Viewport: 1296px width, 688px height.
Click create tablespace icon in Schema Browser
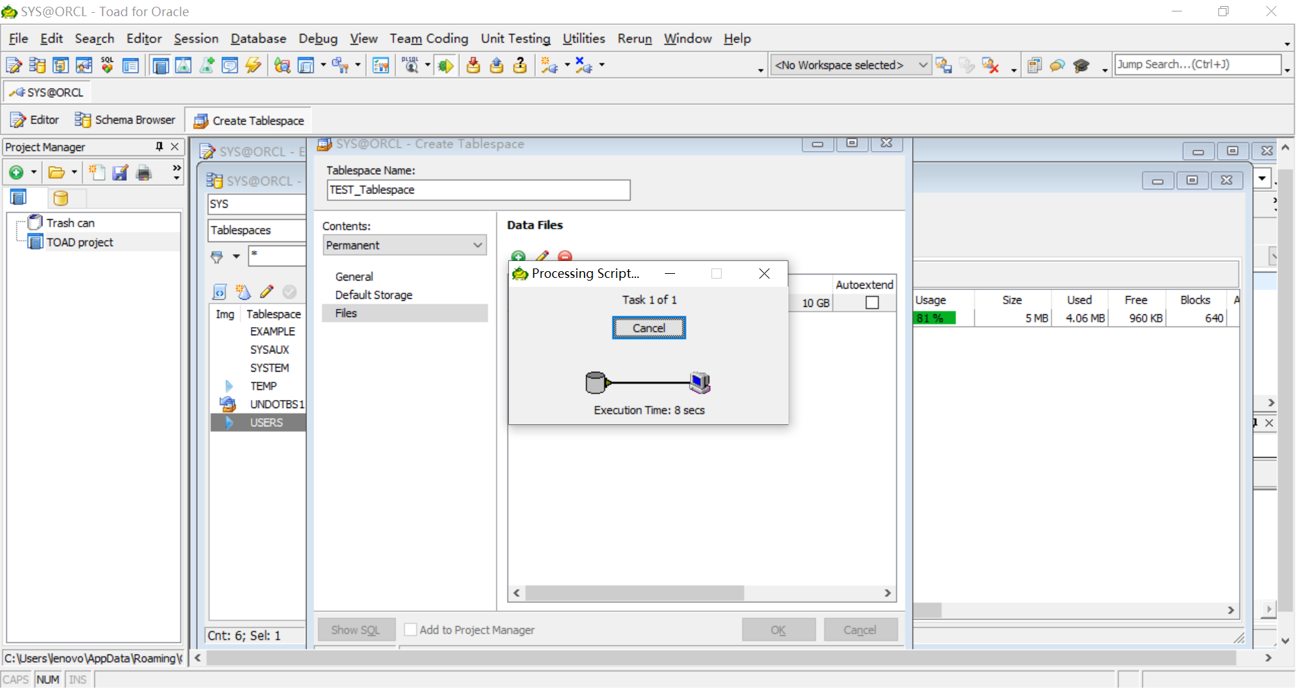click(x=243, y=291)
